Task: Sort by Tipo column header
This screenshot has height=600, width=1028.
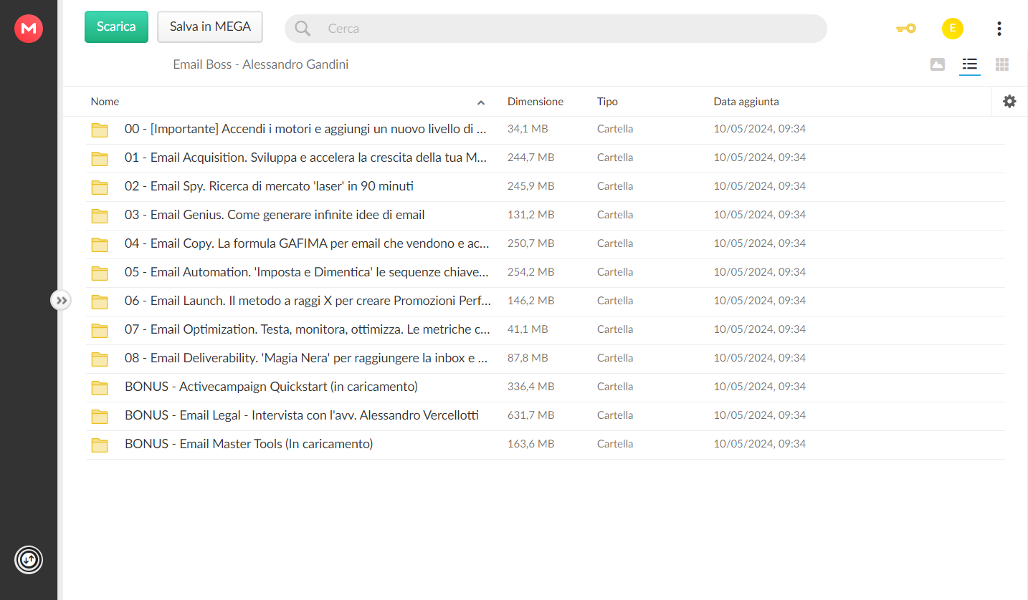Action: [607, 102]
